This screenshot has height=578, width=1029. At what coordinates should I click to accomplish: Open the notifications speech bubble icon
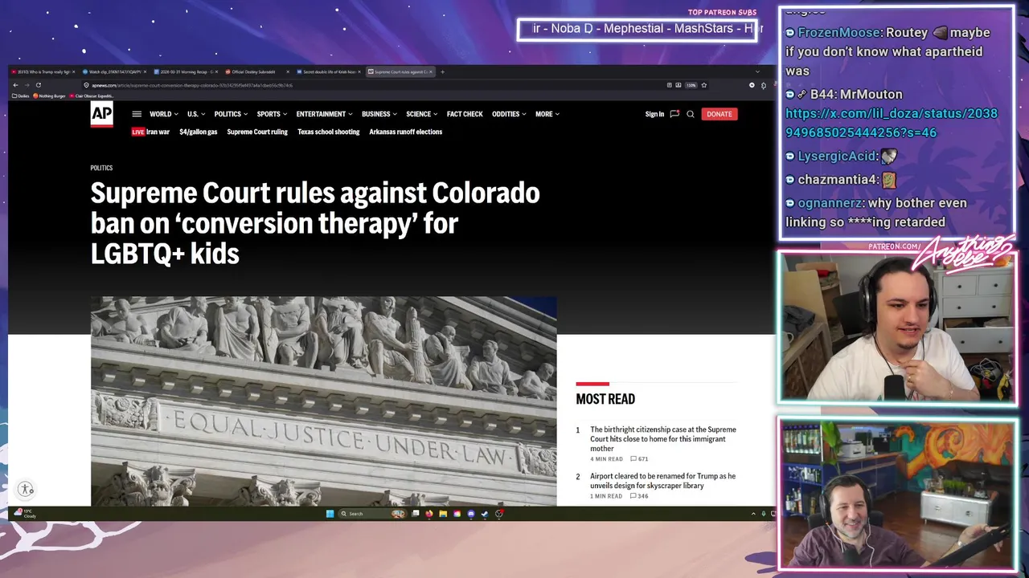[x=674, y=114]
